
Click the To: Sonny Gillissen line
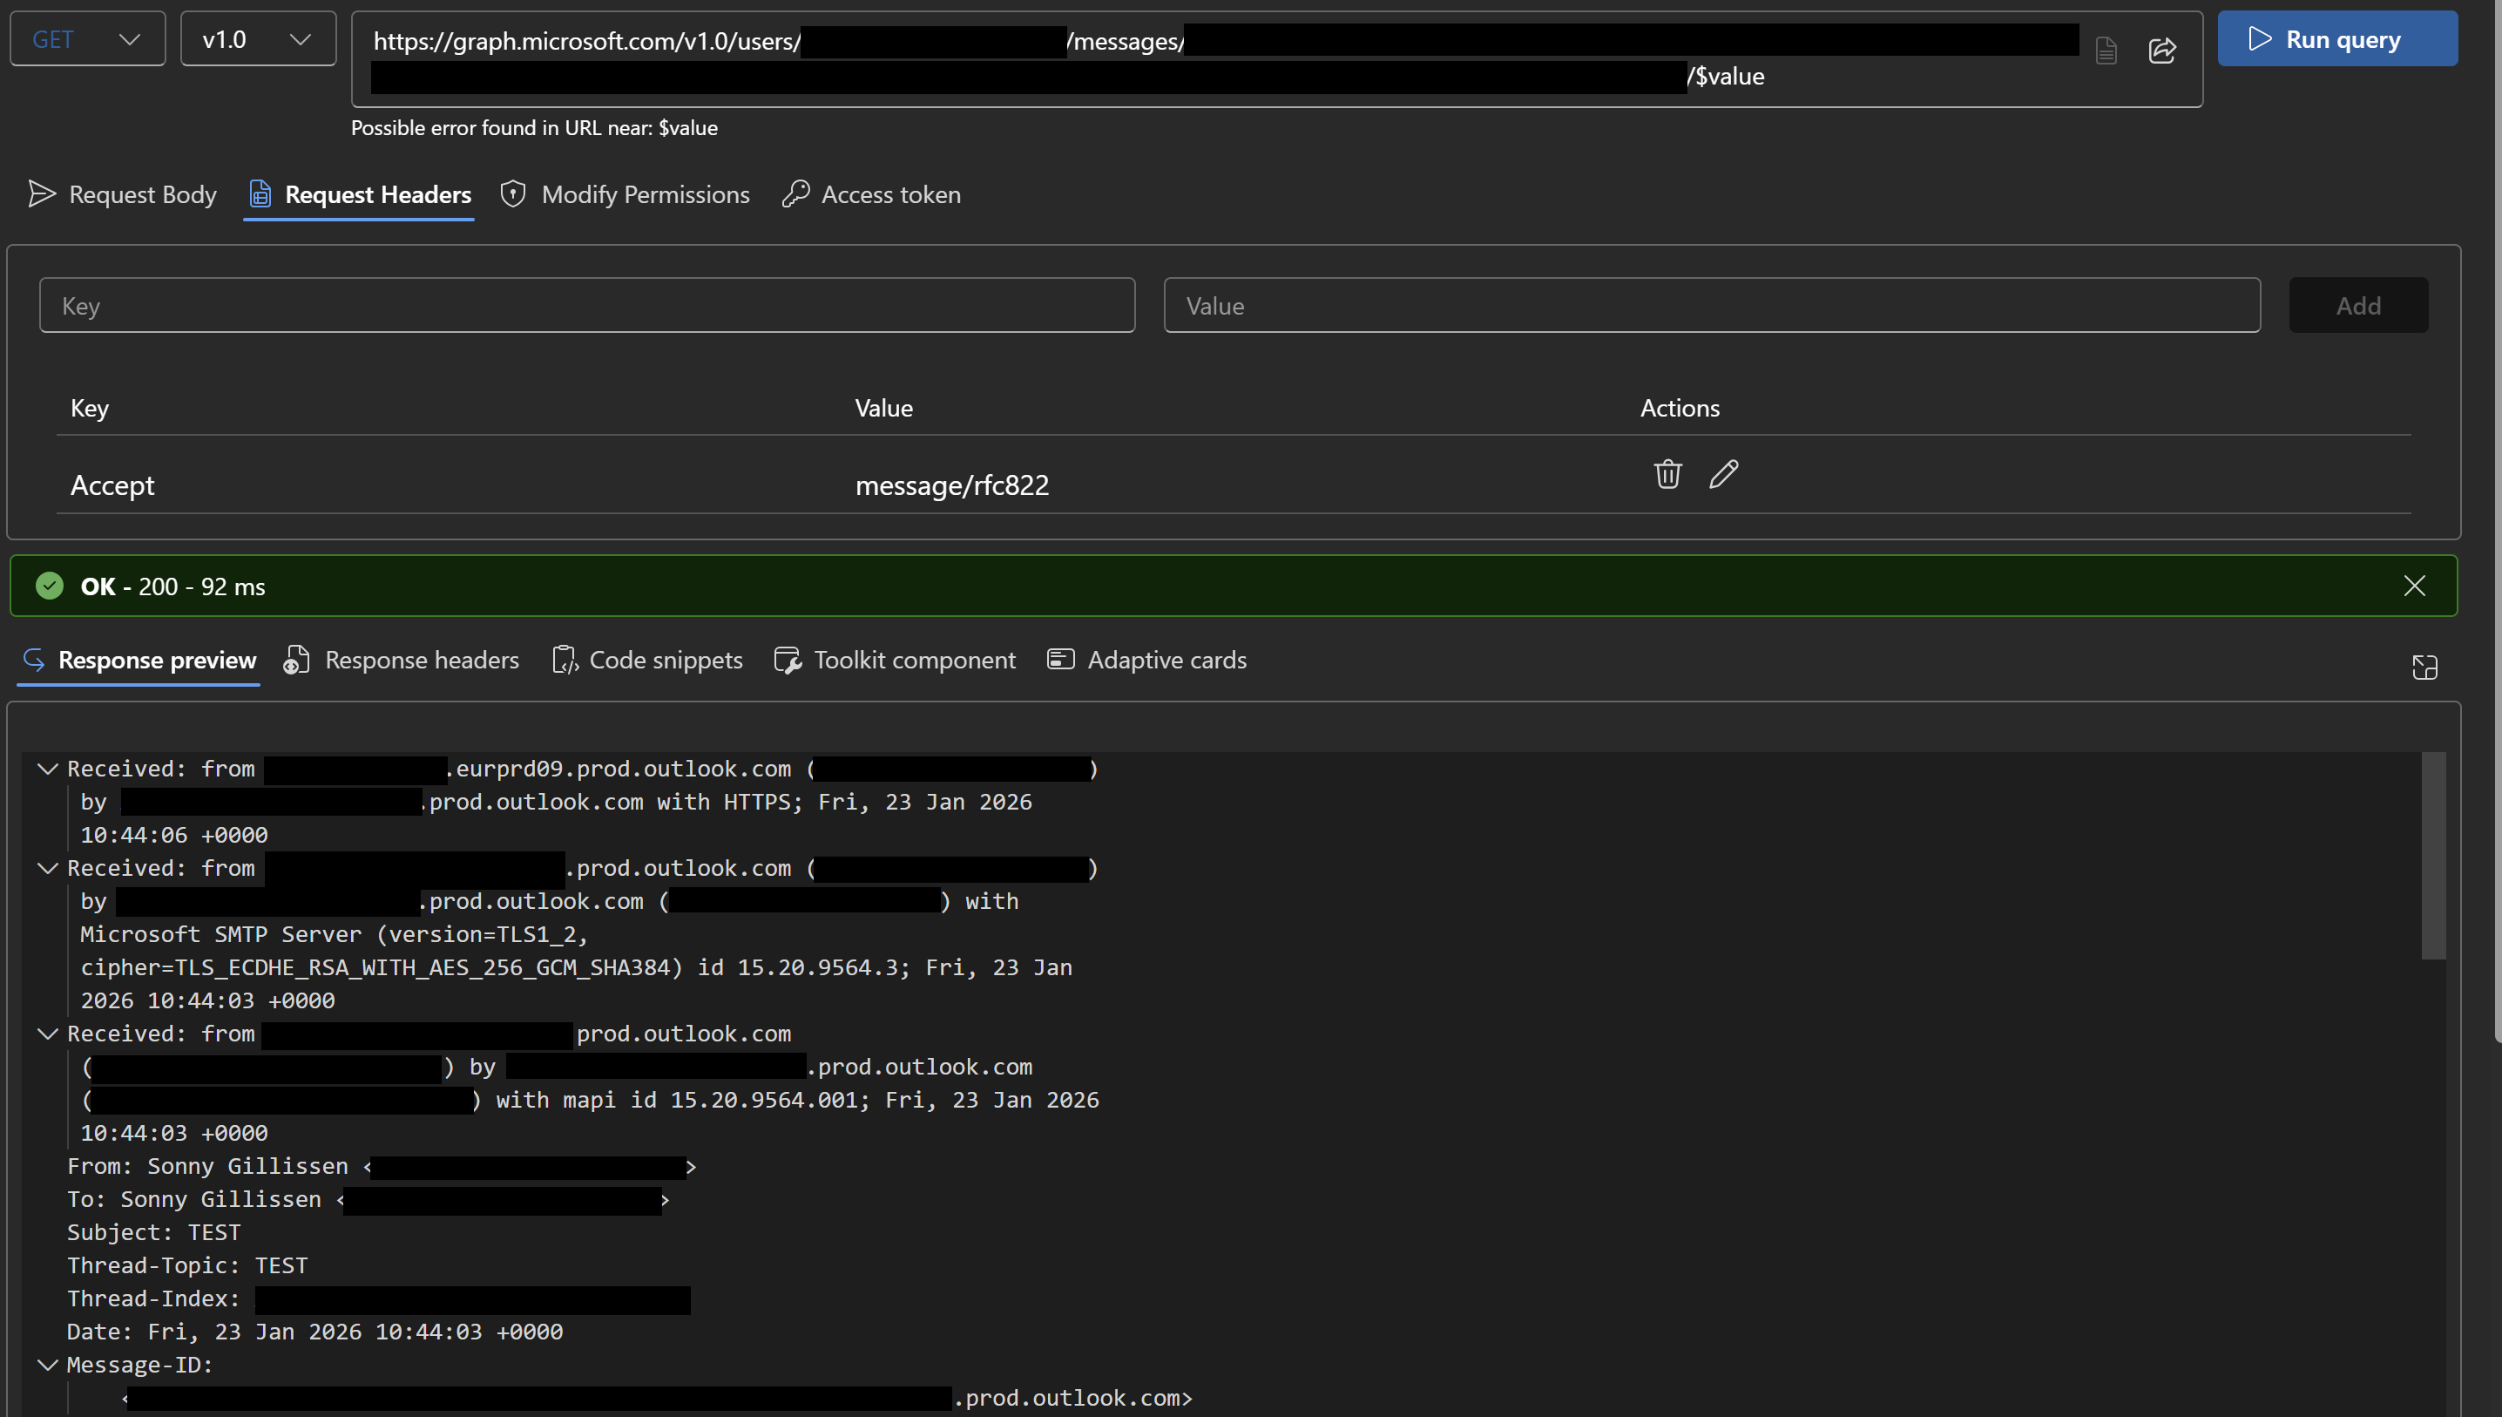click(x=368, y=1199)
